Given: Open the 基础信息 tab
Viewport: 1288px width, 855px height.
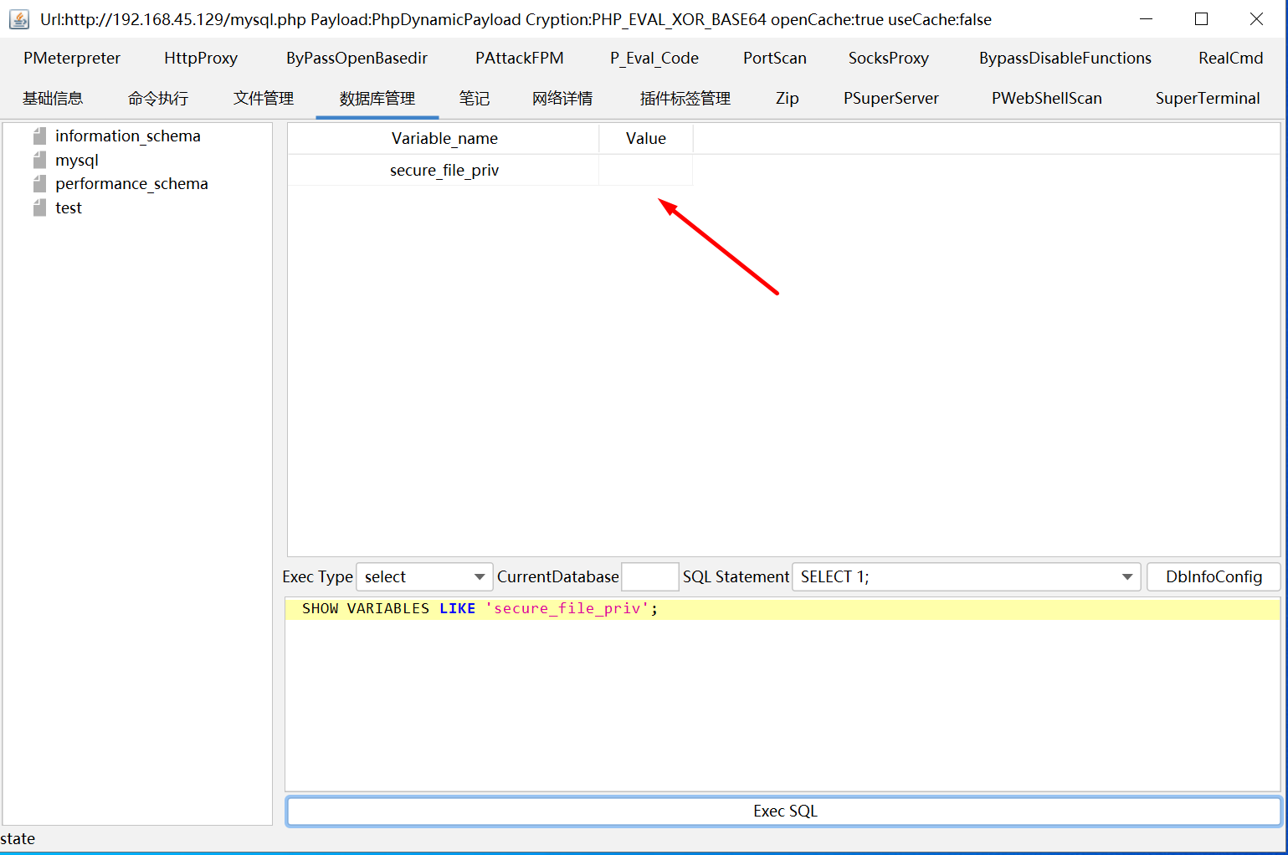Looking at the screenshot, I should click(53, 98).
